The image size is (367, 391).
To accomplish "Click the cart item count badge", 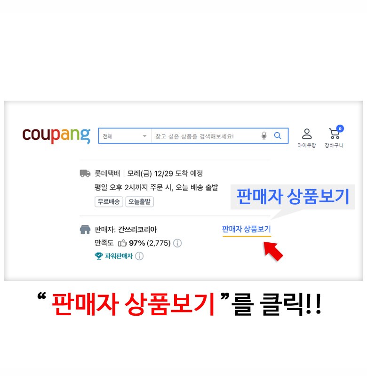I will [x=340, y=128].
